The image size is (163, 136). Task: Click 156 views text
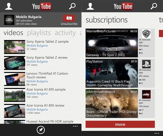point(32,97)
